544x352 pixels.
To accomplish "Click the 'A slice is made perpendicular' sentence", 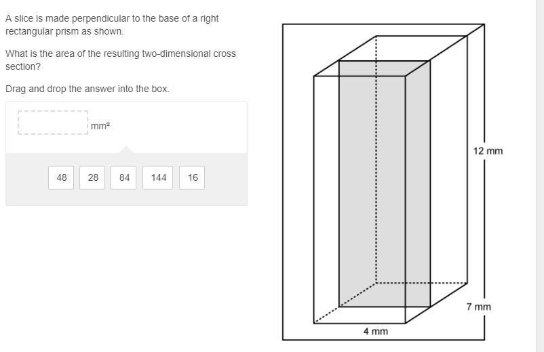I will (x=112, y=24).
